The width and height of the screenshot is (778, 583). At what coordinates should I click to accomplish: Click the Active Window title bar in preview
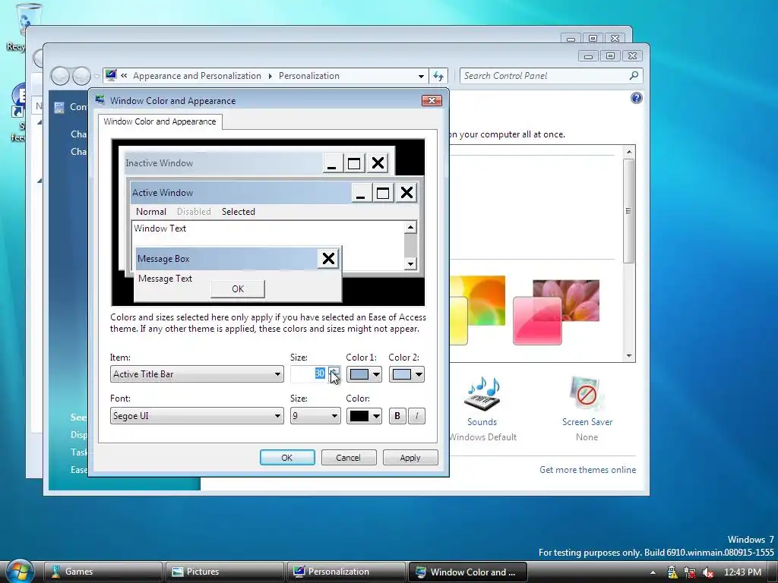[241, 193]
